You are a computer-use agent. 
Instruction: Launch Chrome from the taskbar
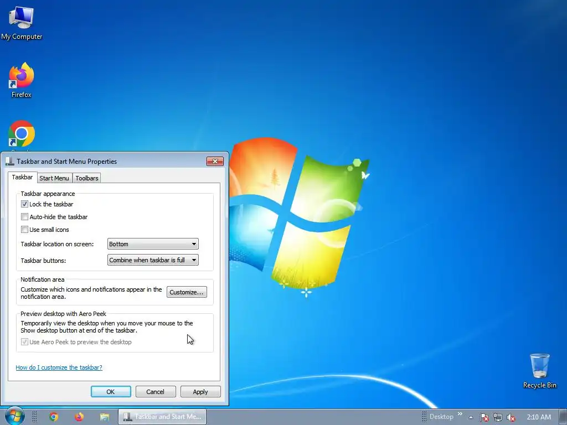pyautogui.click(x=54, y=417)
